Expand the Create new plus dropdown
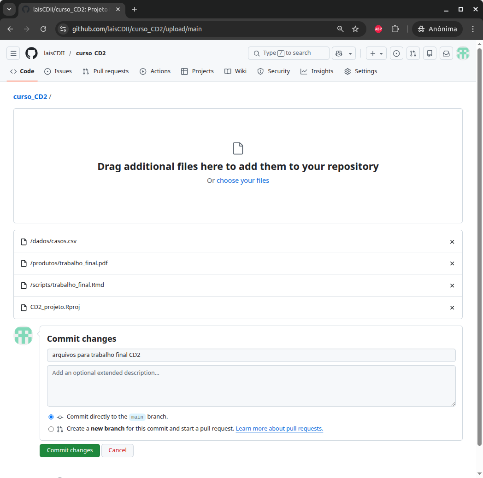Viewport: 483px width, 478px height. 376,53
